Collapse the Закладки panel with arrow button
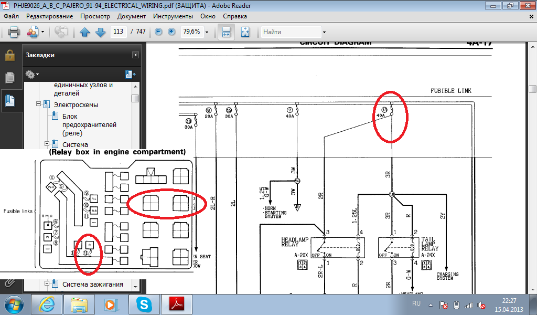Screen dimensions: 537x315 [x=136, y=55]
